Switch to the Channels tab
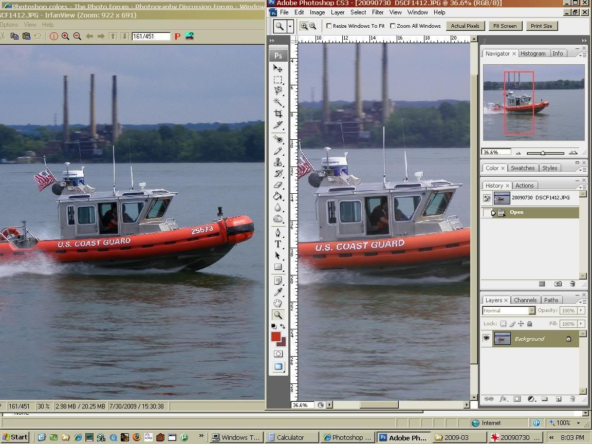Screen dimensions: 592x444 click(525, 300)
